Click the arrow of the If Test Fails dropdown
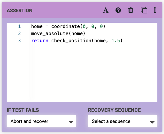164x134 pixels. [71, 122]
